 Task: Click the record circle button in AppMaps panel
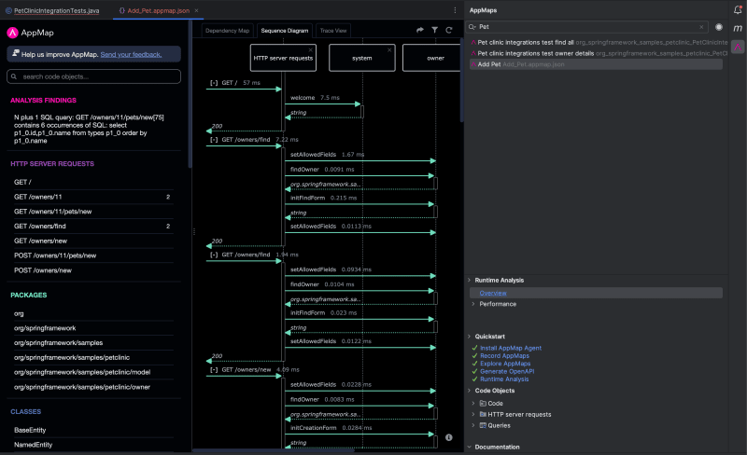coord(719,27)
